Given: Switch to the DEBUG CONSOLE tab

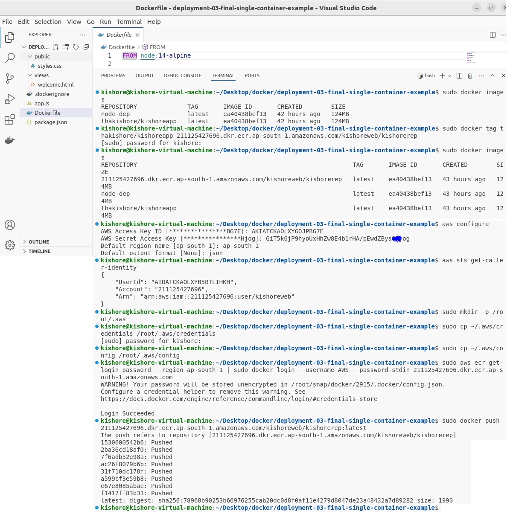Looking at the screenshot, I should click(x=183, y=76).
